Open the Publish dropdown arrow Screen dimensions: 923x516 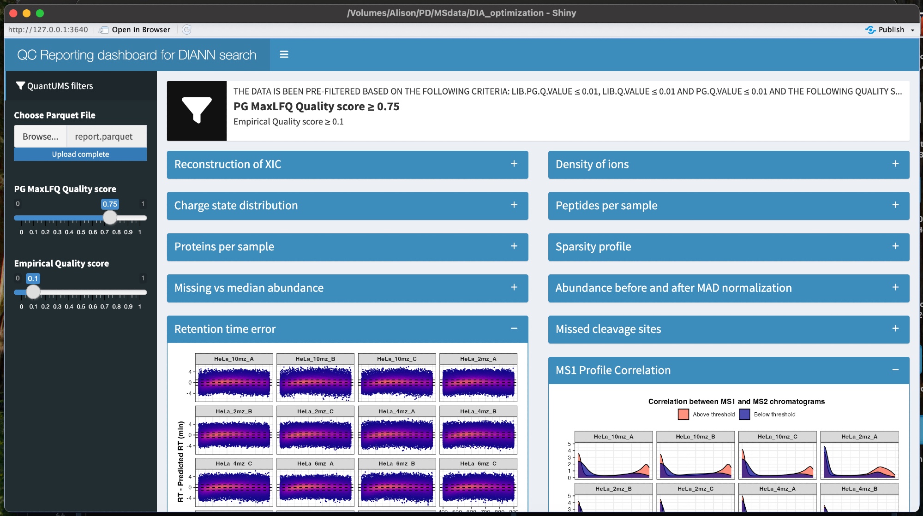[x=912, y=30]
